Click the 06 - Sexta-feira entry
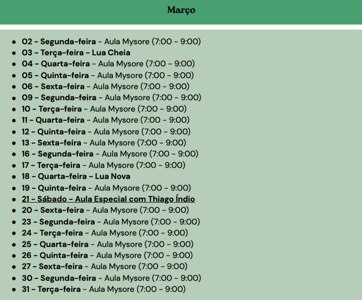 (106, 86)
